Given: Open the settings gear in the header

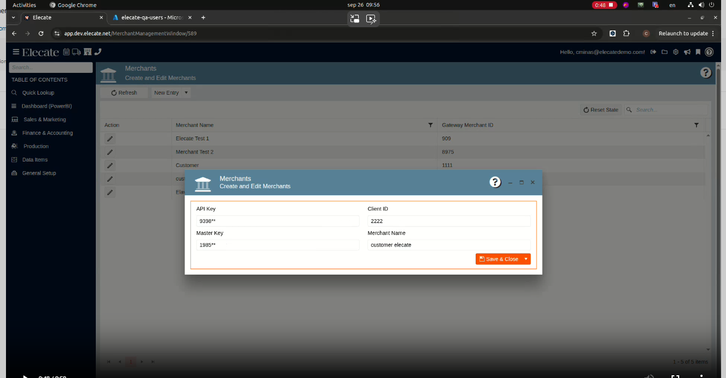Looking at the screenshot, I should click(675, 52).
